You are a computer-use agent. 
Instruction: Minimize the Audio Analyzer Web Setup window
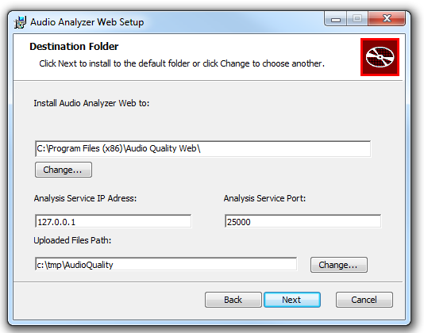[336, 19]
